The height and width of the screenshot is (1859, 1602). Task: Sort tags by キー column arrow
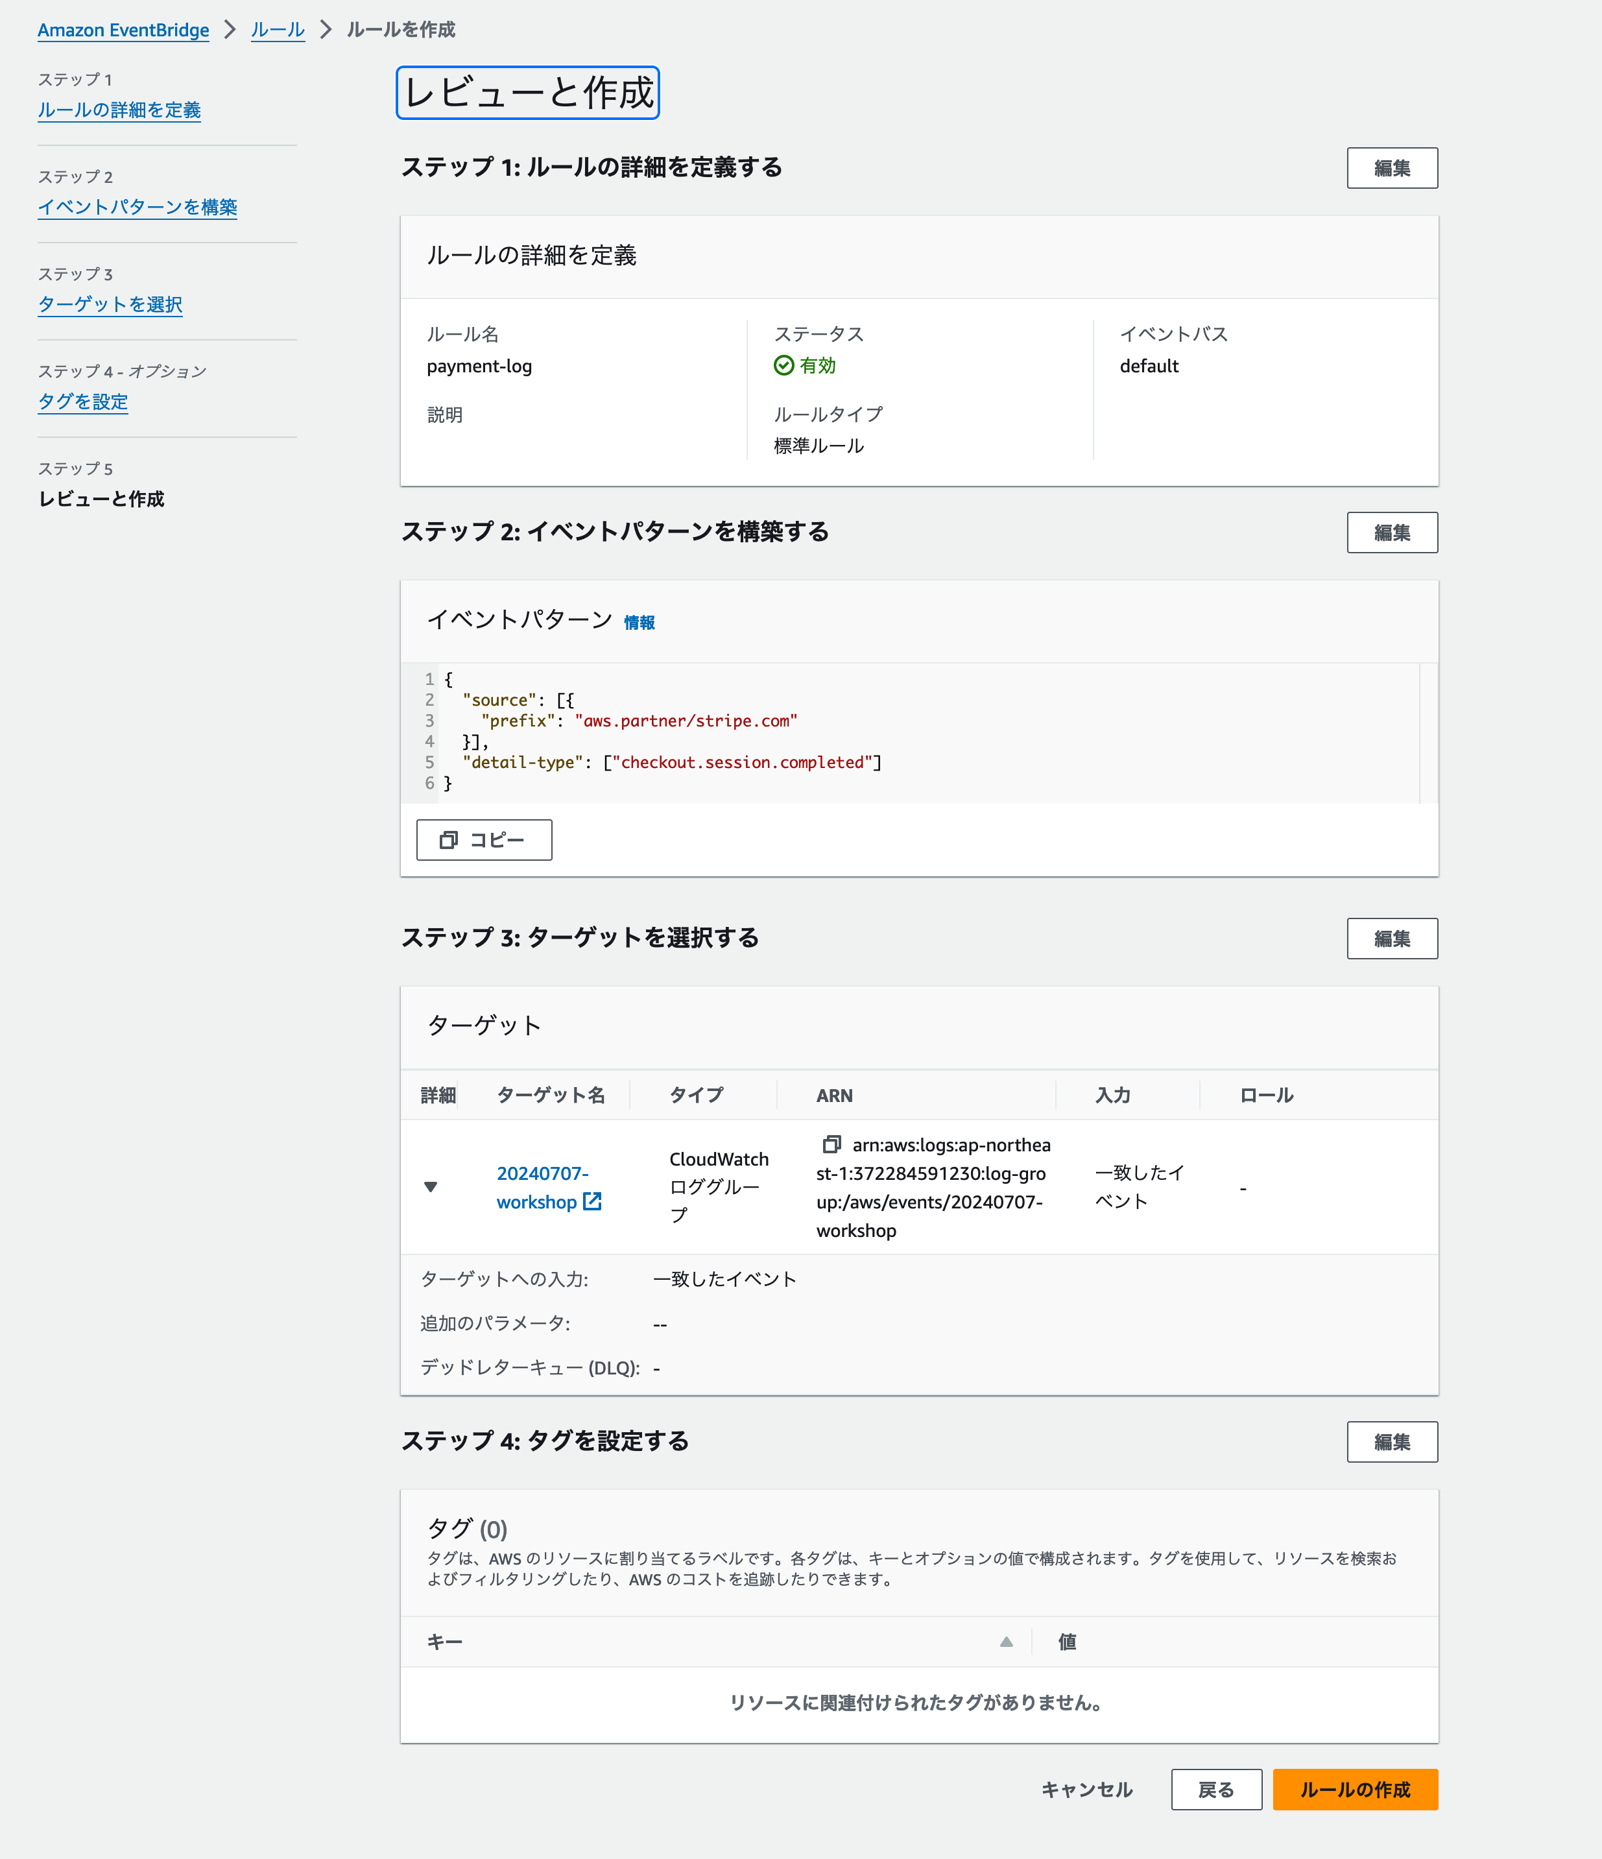pyautogui.click(x=1005, y=1641)
